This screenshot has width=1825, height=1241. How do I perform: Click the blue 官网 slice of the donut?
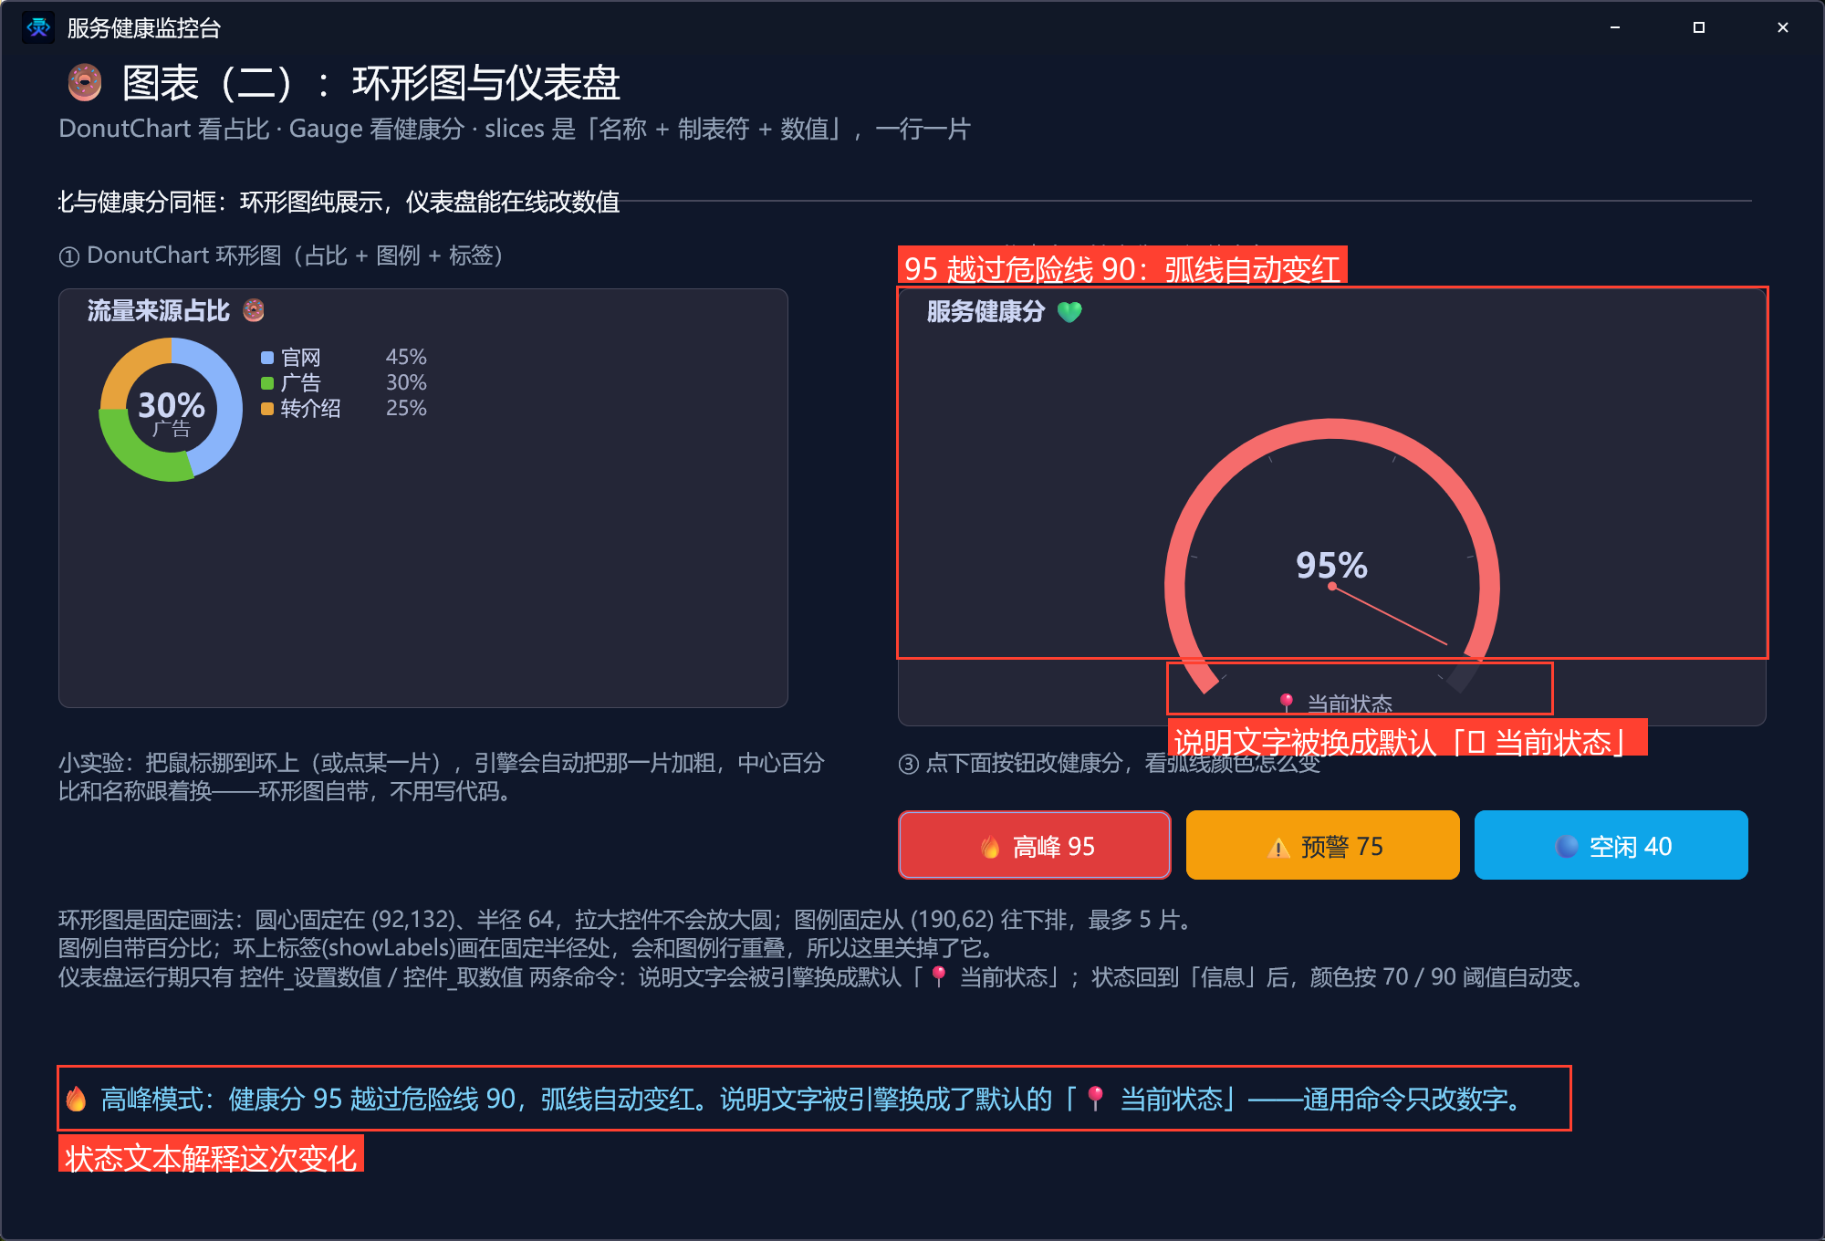228,401
